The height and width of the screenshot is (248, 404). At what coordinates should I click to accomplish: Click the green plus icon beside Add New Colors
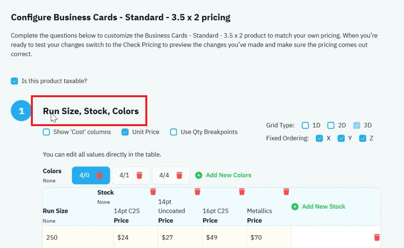point(199,175)
